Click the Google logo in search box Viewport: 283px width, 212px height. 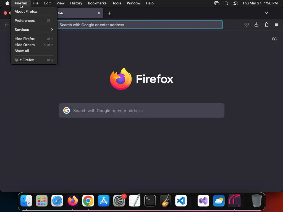click(67, 110)
